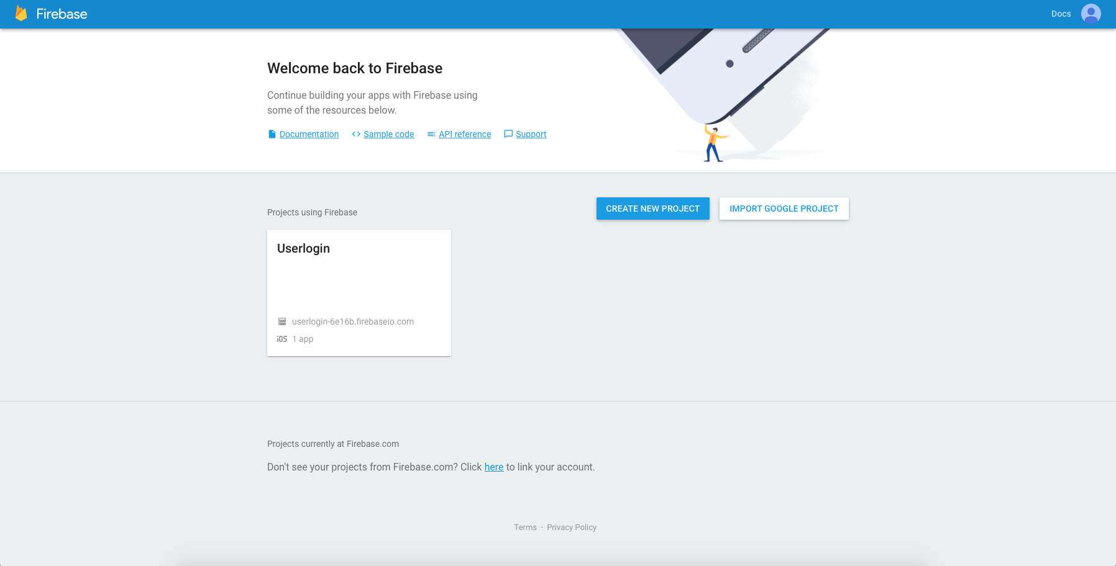
Task: Click the iOS icon on Userlogin card
Action: pyautogui.click(x=282, y=339)
